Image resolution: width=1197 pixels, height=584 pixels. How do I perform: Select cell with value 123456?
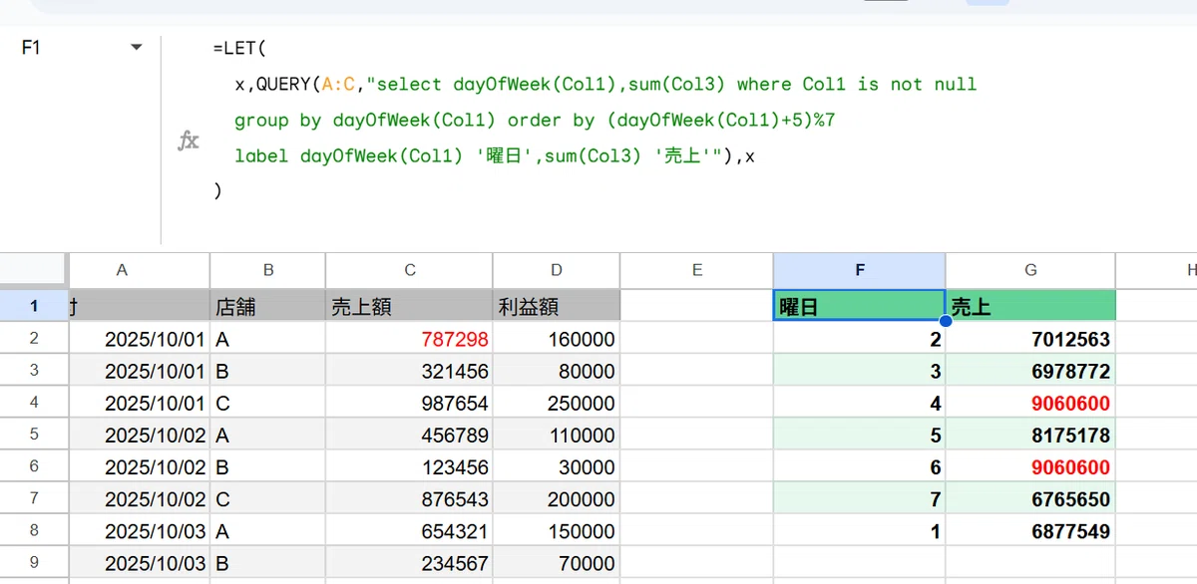coord(409,466)
